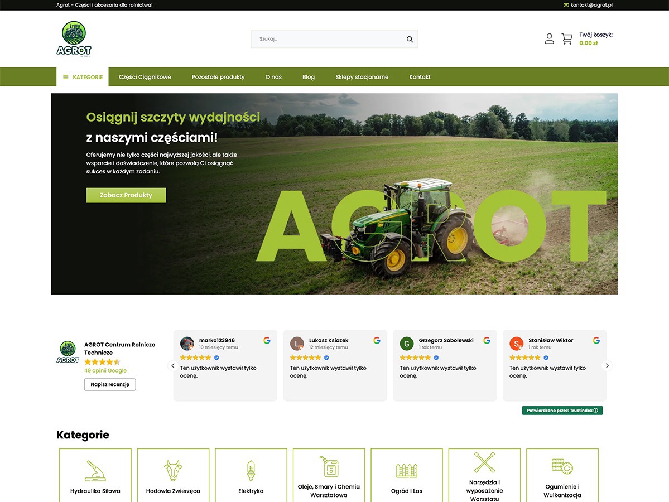Open the Części Ciągnikowe menu item
The image size is (669, 502).
coord(145,77)
